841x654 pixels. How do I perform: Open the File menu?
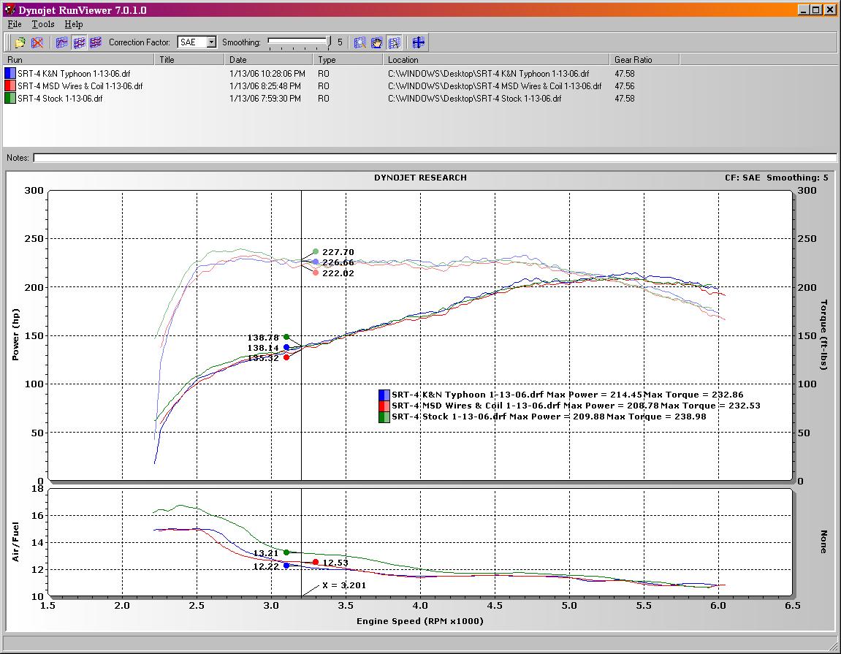click(15, 24)
